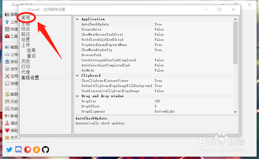Click the cloud upload settings icon

tap(7, 54)
